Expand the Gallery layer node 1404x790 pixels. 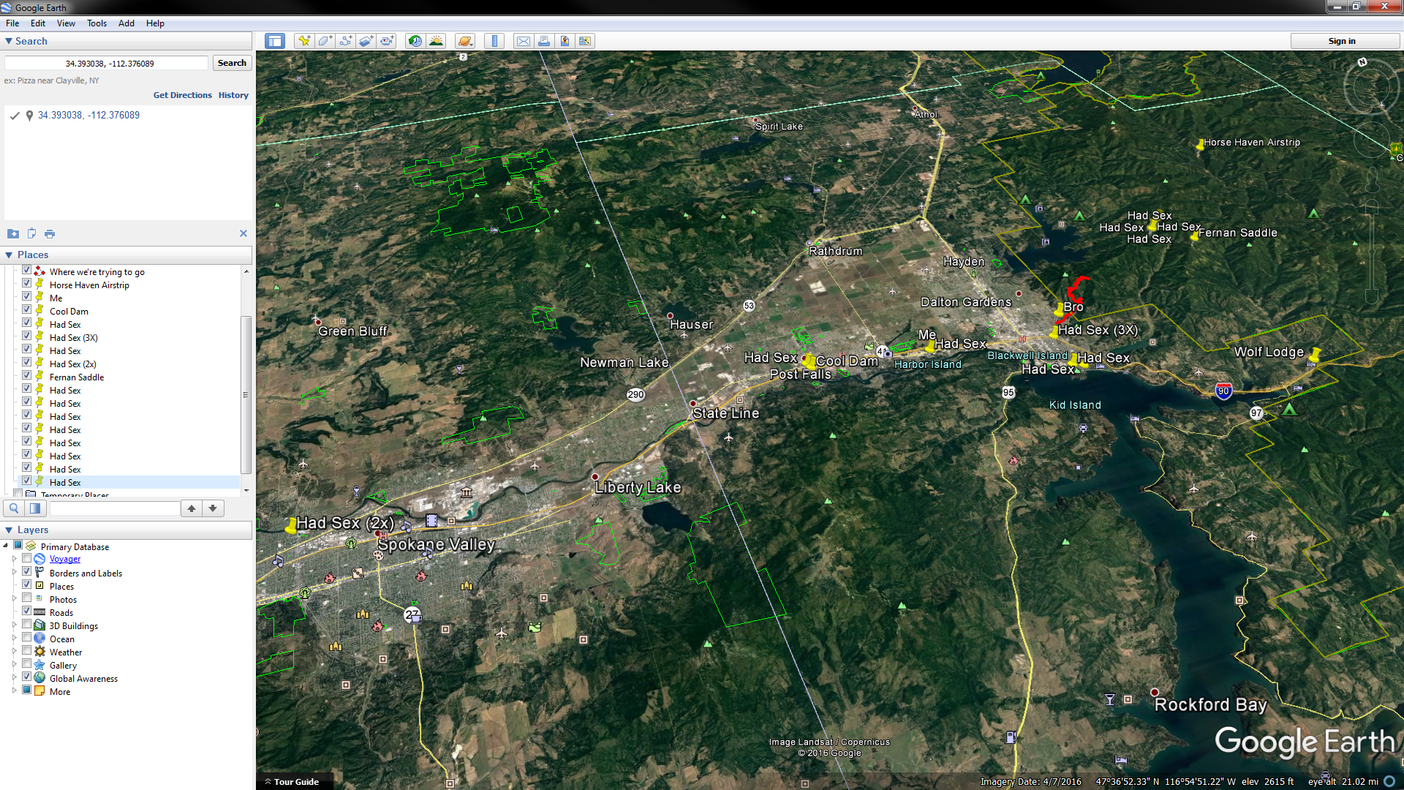point(14,663)
